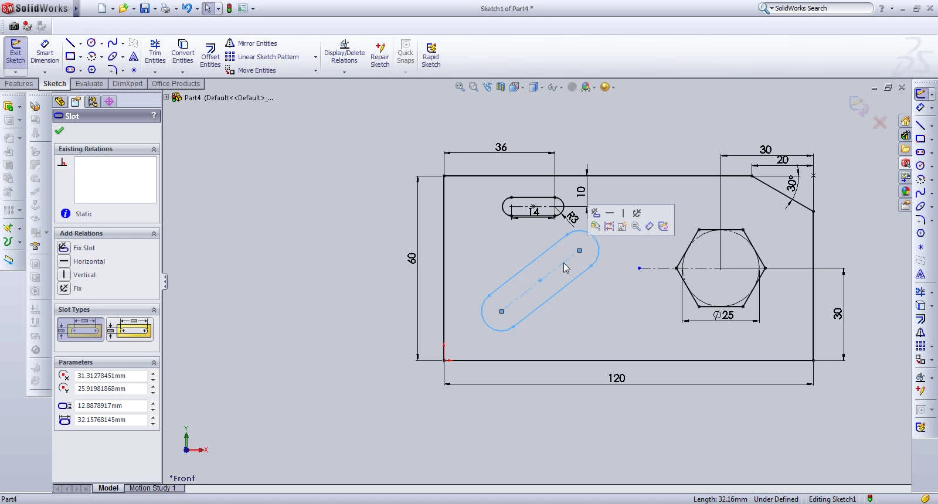Viewport: 938px width, 504px height.
Task: Click the 120 dimension in the sketch
Action: tap(616, 378)
